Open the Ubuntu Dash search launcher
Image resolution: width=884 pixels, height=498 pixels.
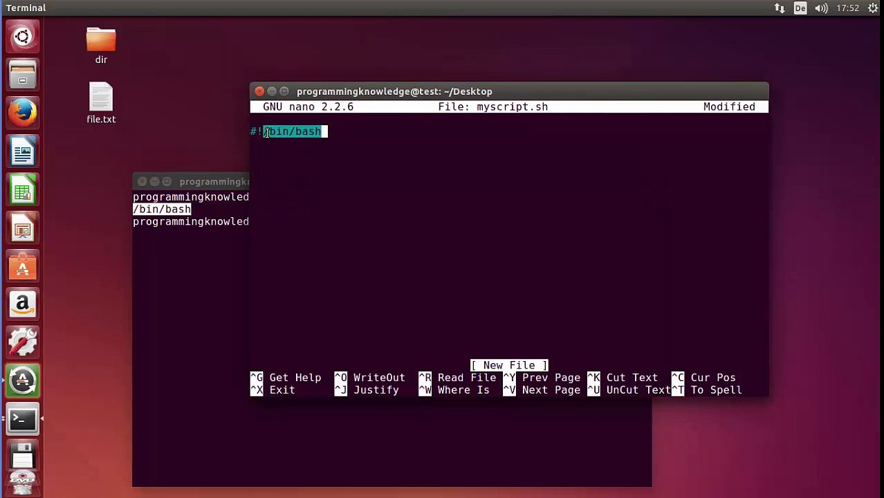pos(22,37)
